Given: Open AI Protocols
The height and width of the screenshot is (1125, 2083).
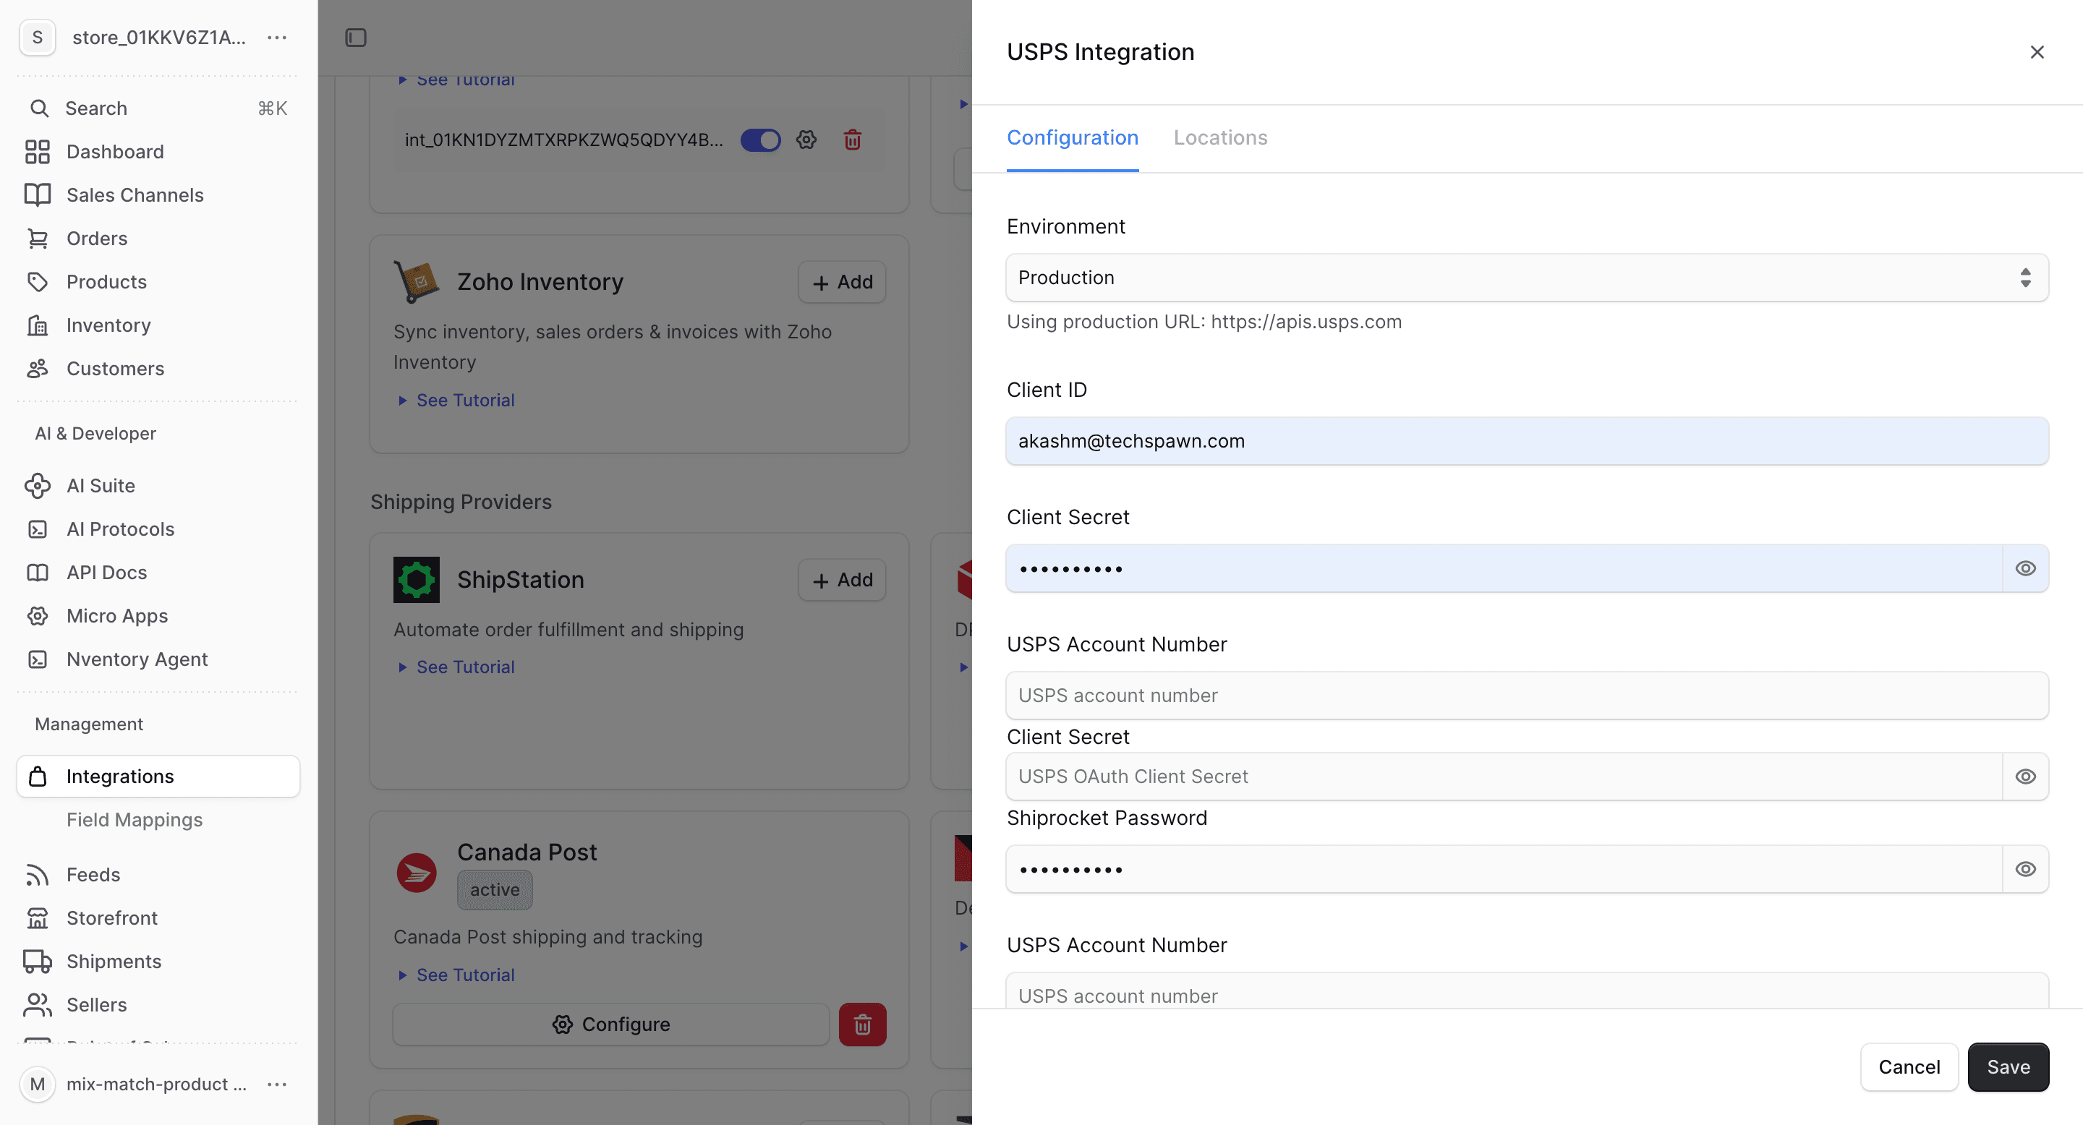Looking at the screenshot, I should [x=158, y=529].
